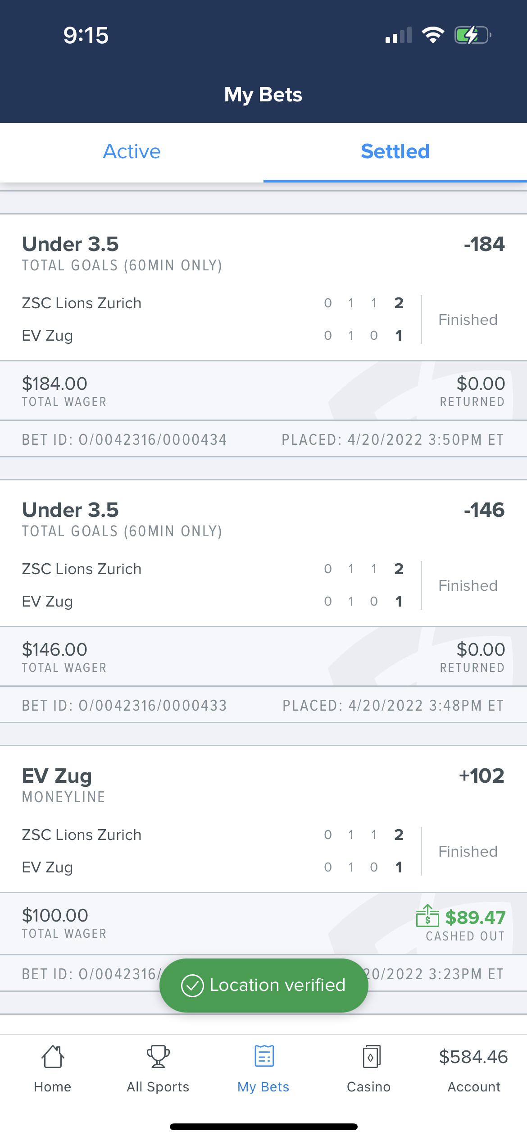Click the $184.00 total wager amount

click(x=55, y=383)
